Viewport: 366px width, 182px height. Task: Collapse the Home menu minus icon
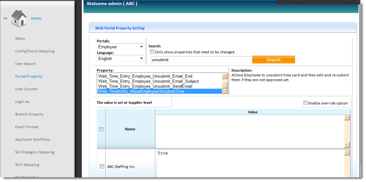(5, 19)
